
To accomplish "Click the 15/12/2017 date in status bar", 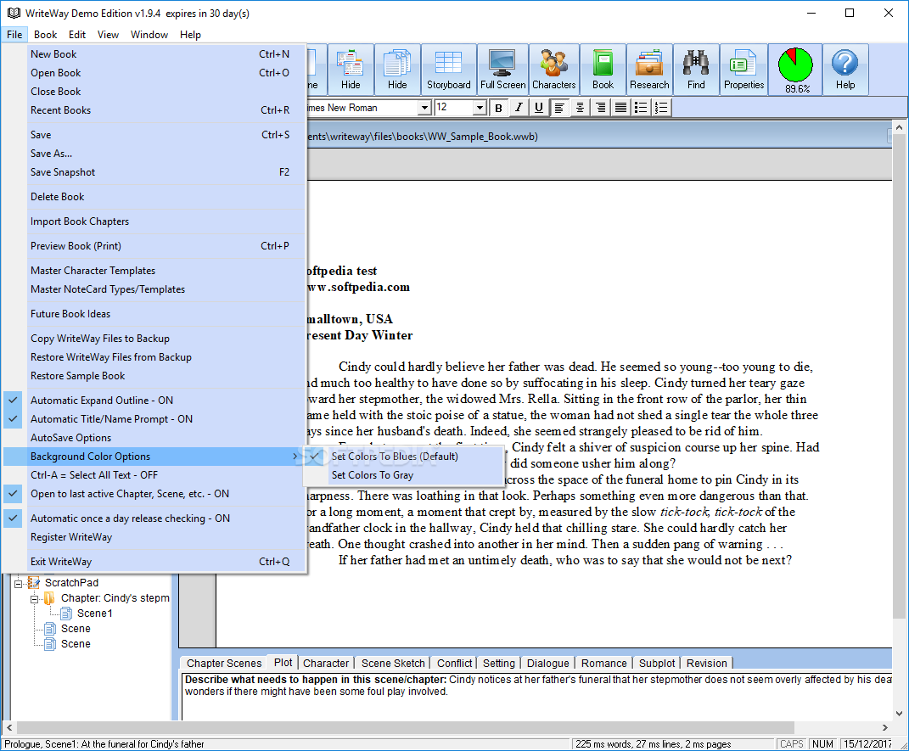I will click(x=868, y=744).
